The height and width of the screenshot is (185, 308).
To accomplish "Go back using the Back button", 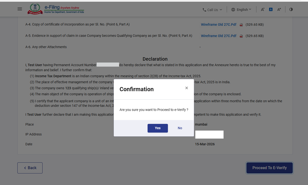I will pos(30,168).
